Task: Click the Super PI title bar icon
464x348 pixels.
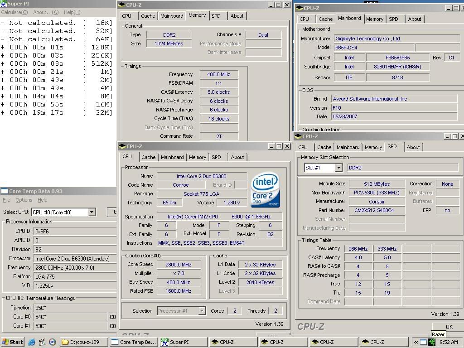Action: click(x=4, y=4)
